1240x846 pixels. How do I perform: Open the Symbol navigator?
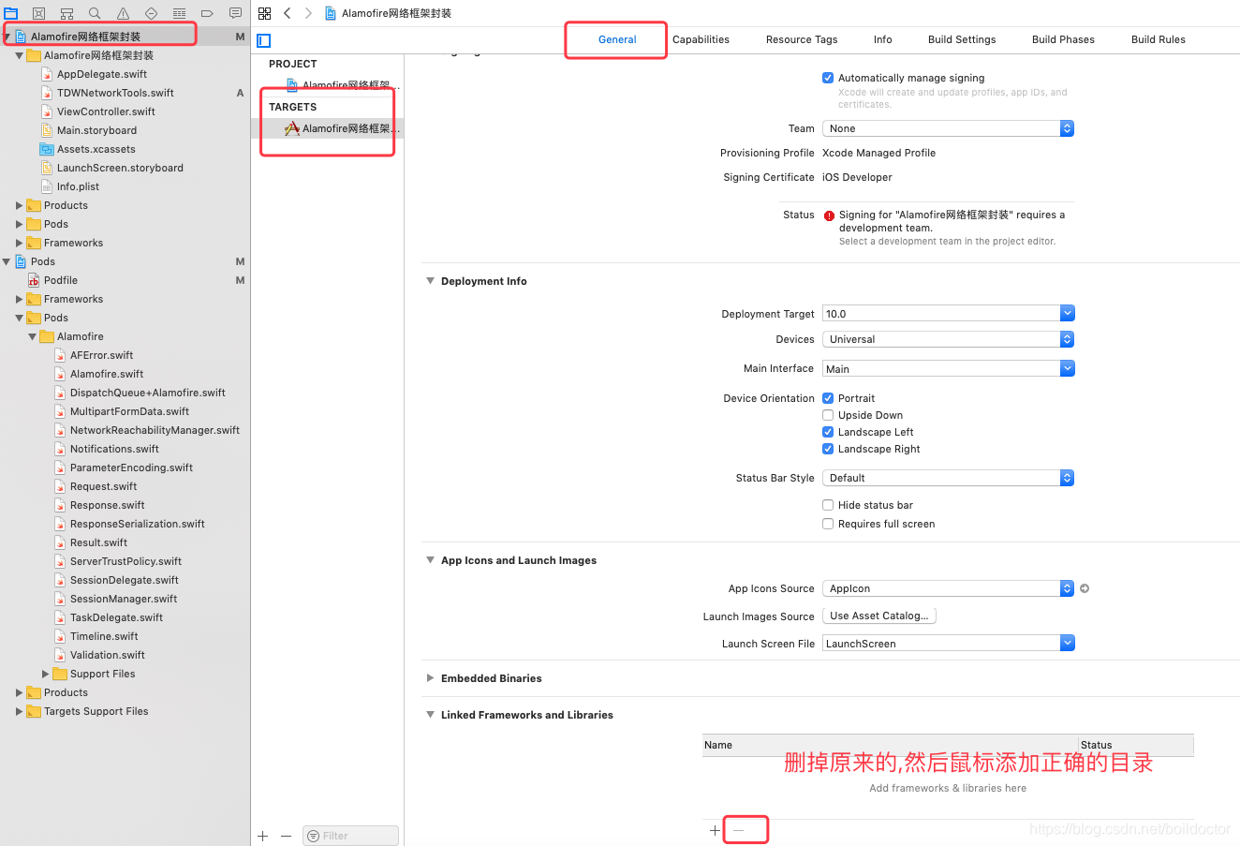pyautogui.click(x=66, y=13)
